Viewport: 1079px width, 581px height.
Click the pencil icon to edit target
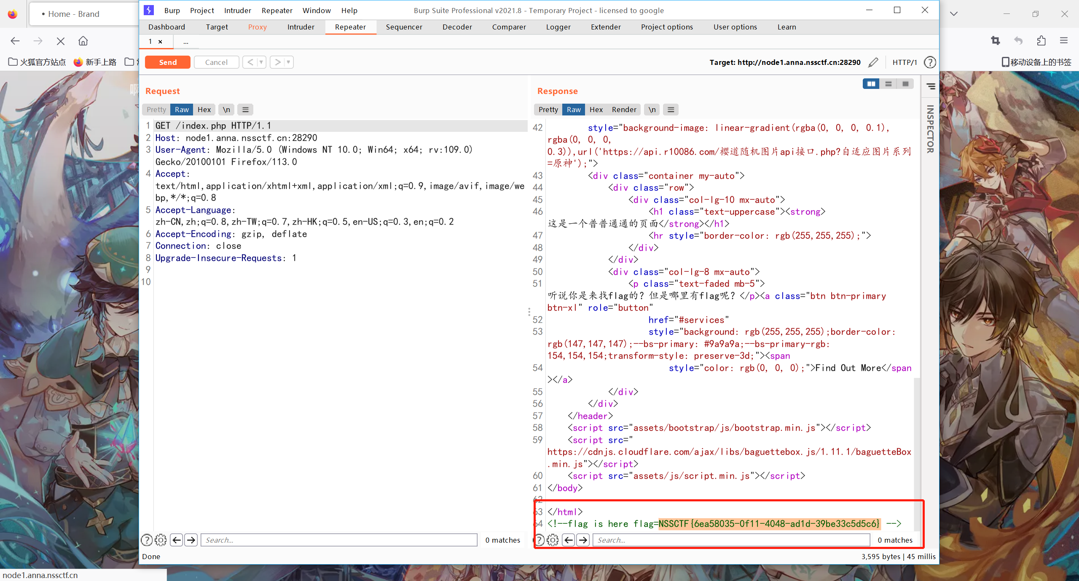(x=873, y=62)
